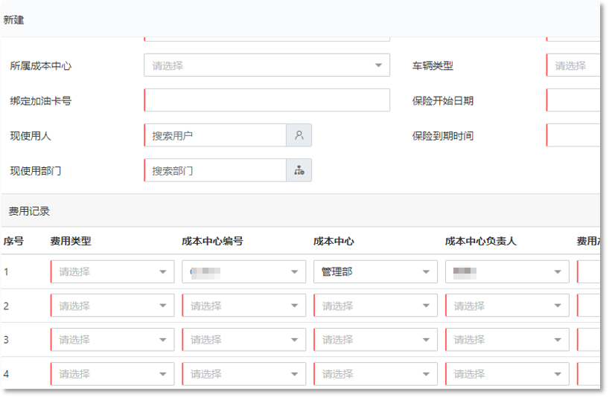Open row 1 成本中心编号 dropdown
The height and width of the screenshot is (397, 609).
pos(244,272)
